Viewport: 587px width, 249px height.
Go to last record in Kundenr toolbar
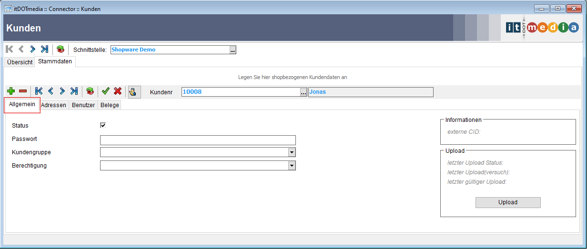coord(73,91)
